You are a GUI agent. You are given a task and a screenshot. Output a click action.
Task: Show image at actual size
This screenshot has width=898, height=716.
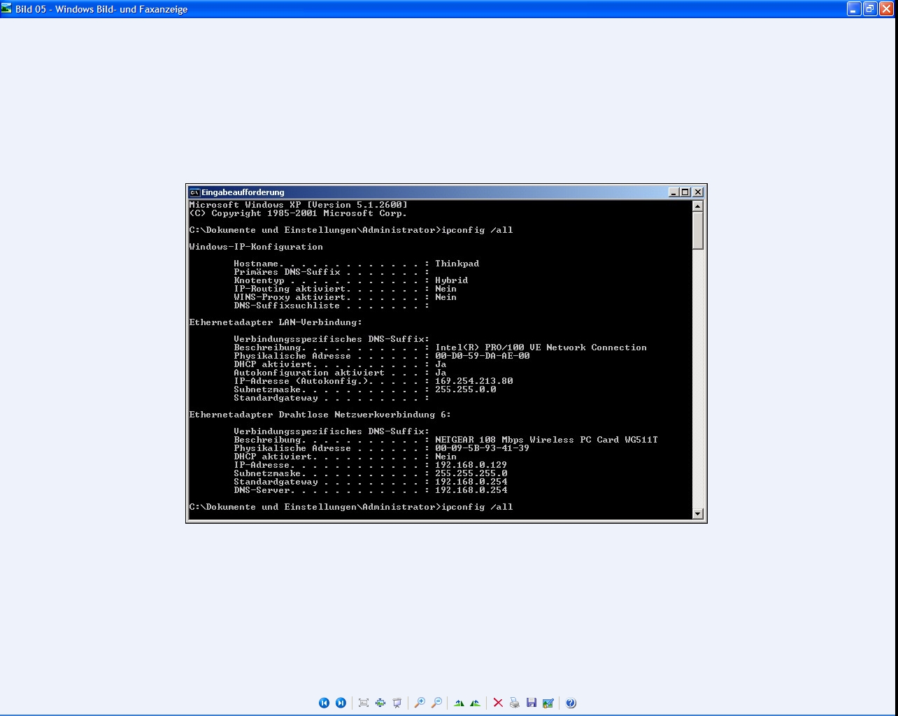point(380,703)
